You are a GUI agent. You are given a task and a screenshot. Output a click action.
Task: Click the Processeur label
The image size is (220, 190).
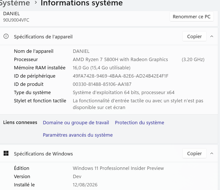click(26, 59)
